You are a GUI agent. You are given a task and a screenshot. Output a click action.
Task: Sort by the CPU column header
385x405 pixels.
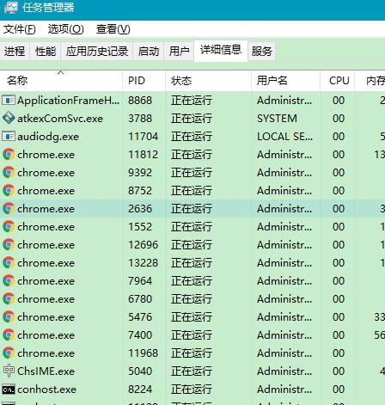pyautogui.click(x=338, y=81)
